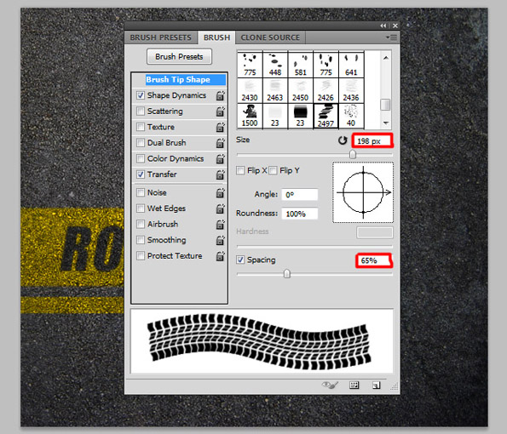Enable the Smoothing checkbox
The image size is (507, 434).
(x=141, y=240)
